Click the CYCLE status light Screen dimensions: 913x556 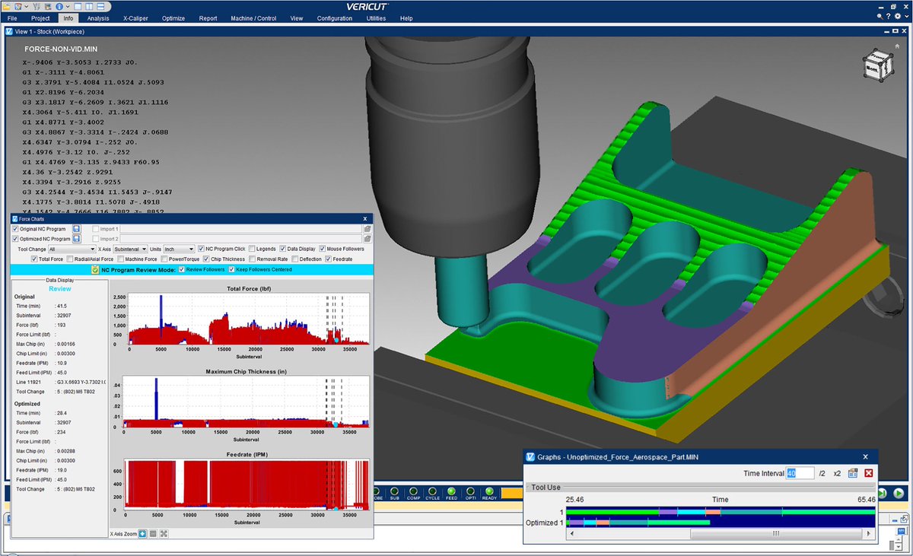pyautogui.click(x=432, y=491)
